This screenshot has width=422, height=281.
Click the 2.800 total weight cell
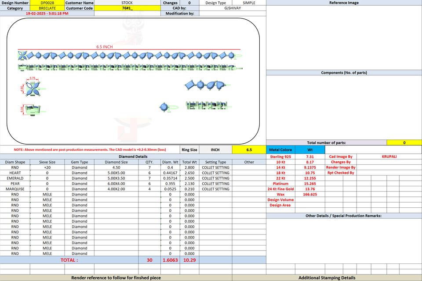[189, 167]
